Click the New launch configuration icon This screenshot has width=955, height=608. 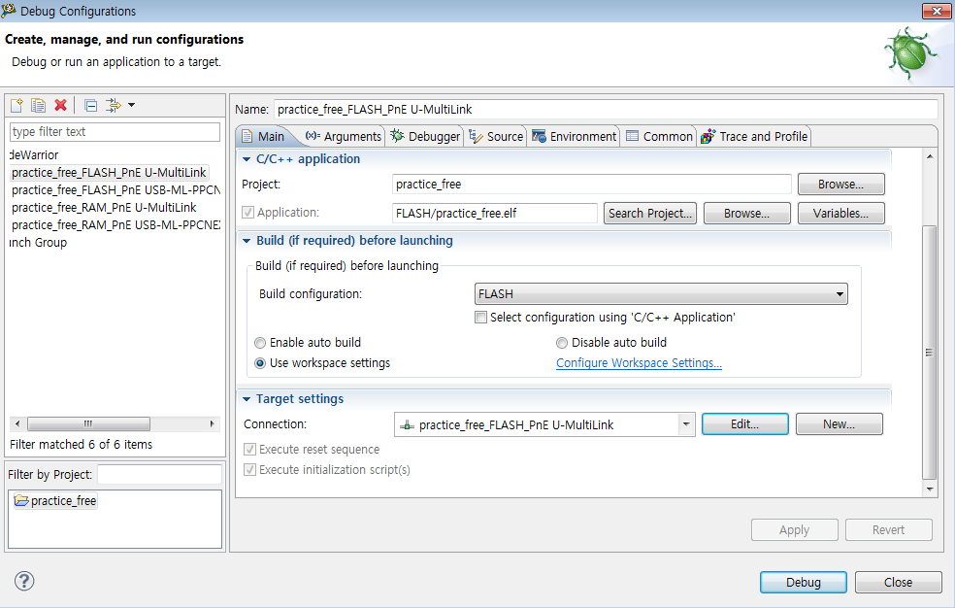16,105
